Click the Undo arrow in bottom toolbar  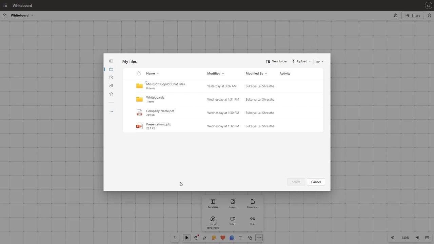tap(175, 238)
